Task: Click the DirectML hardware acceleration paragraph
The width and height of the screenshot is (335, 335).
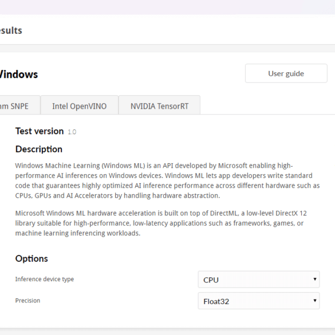Action: point(161,223)
